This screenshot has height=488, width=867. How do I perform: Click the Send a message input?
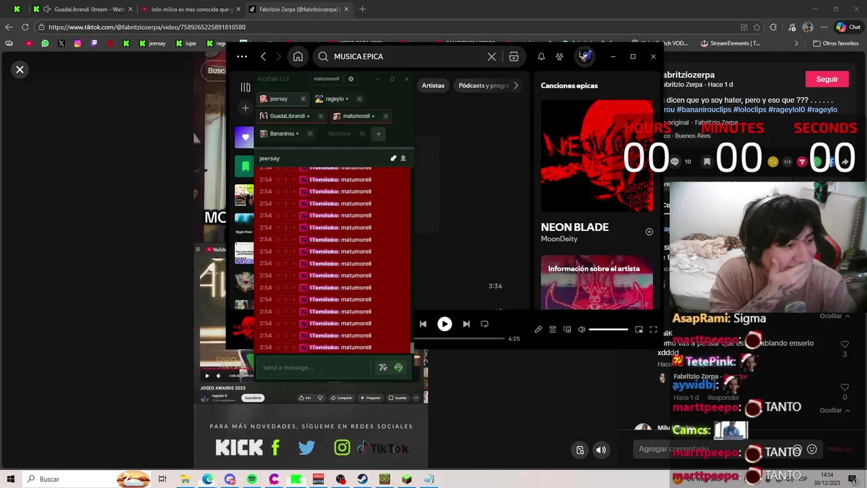[314, 367]
